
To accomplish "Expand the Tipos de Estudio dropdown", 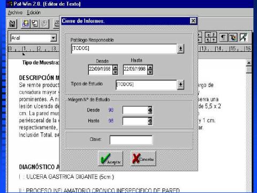I will coord(180,85).
